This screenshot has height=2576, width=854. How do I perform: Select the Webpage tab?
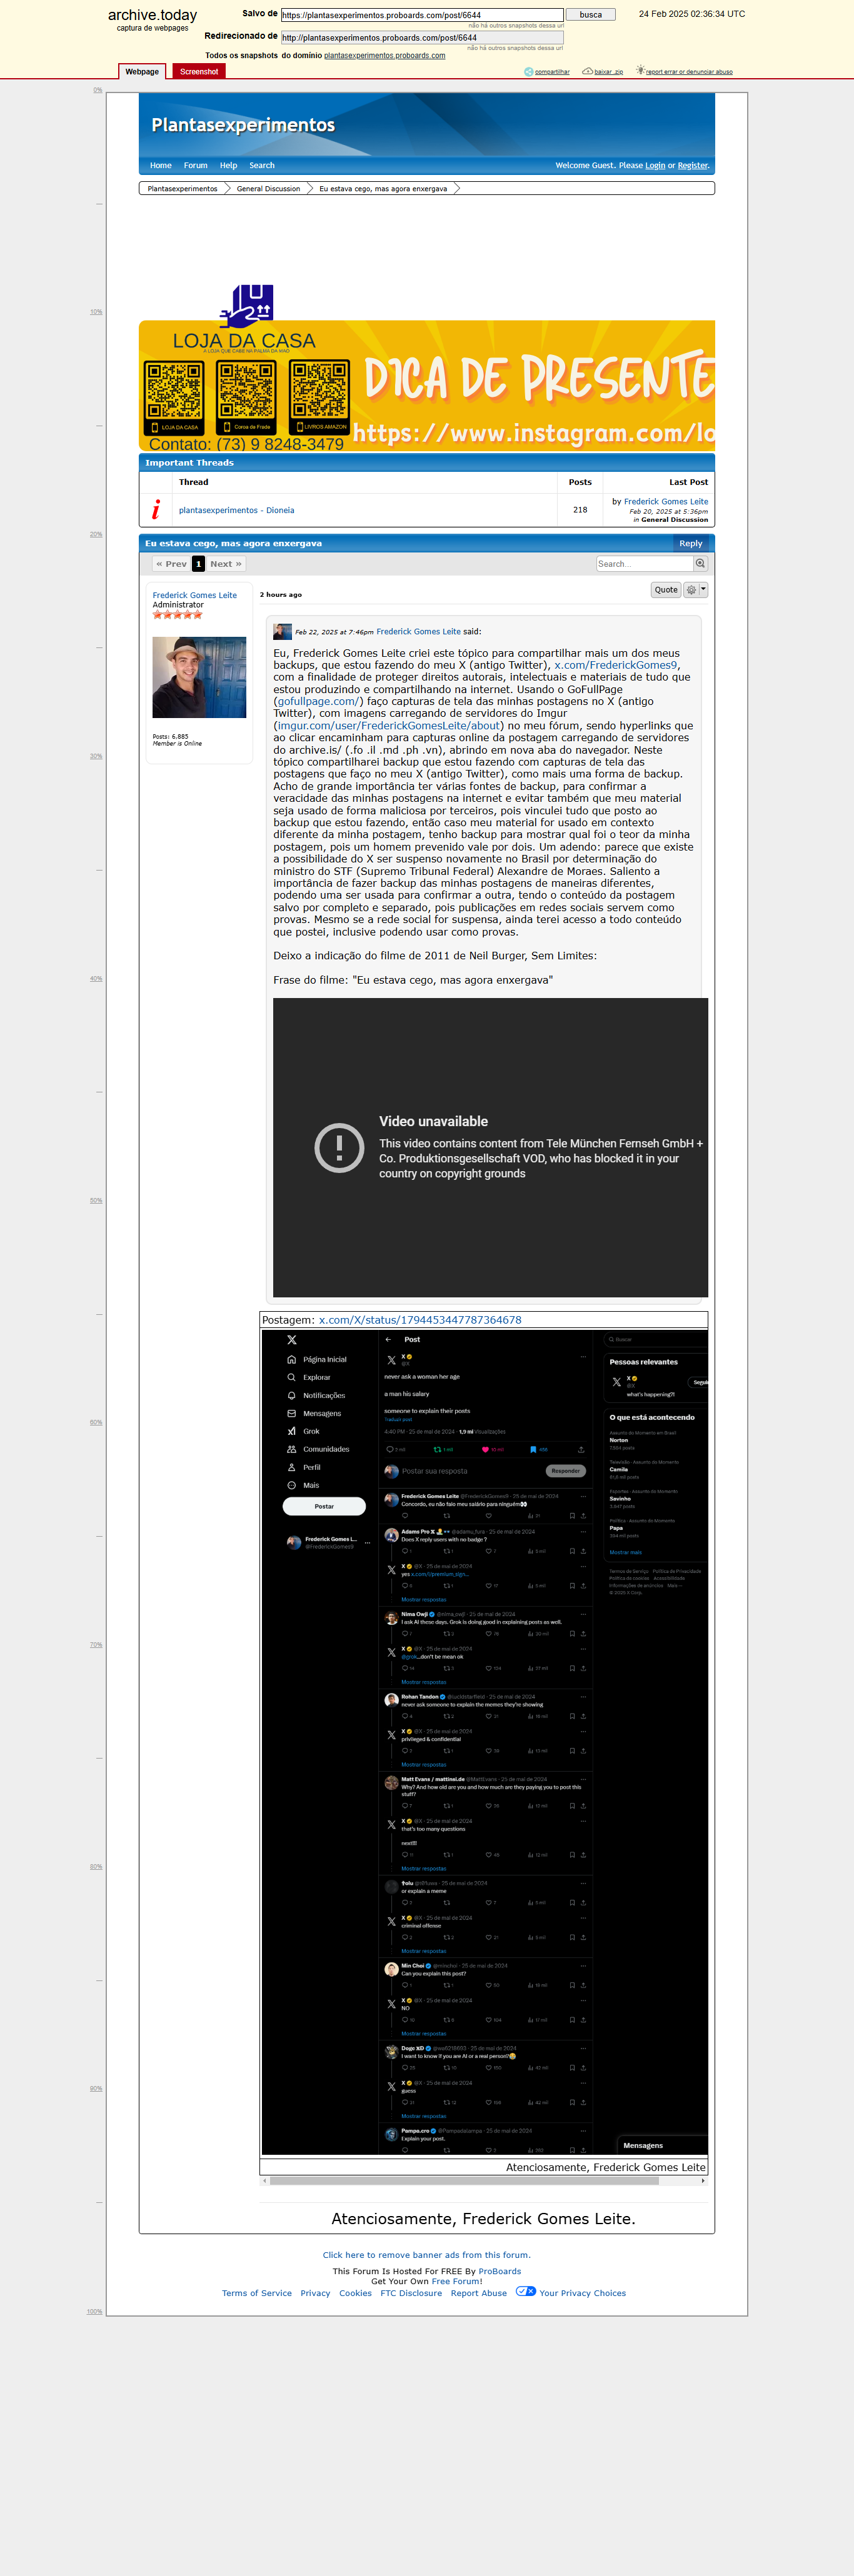click(142, 72)
